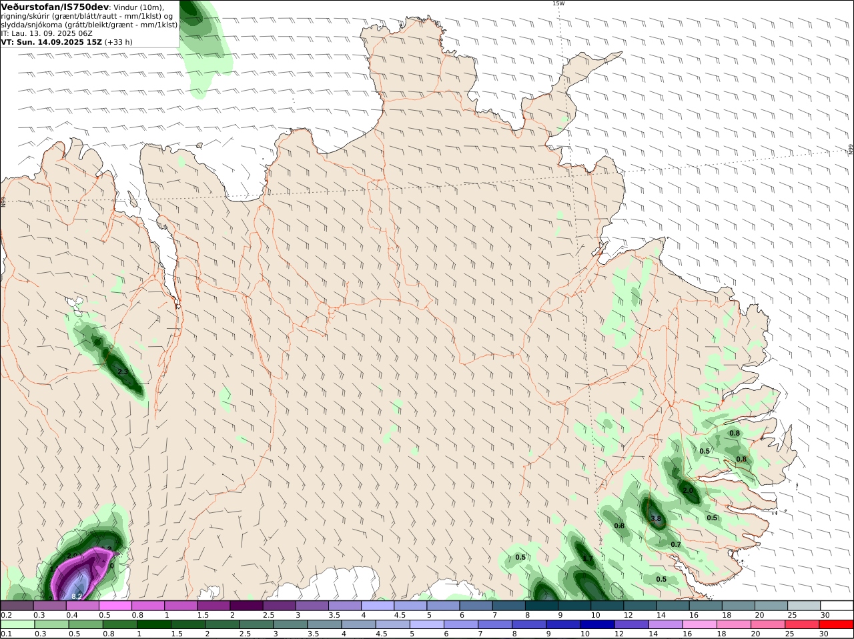Click the 1.7 precipitation value on the map
This screenshot has width=854, height=639.
pyautogui.click(x=588, y=558)
